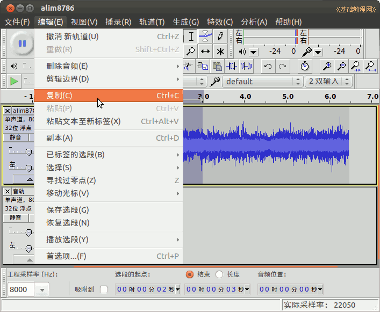Open the 分析(A) menu

254,22
